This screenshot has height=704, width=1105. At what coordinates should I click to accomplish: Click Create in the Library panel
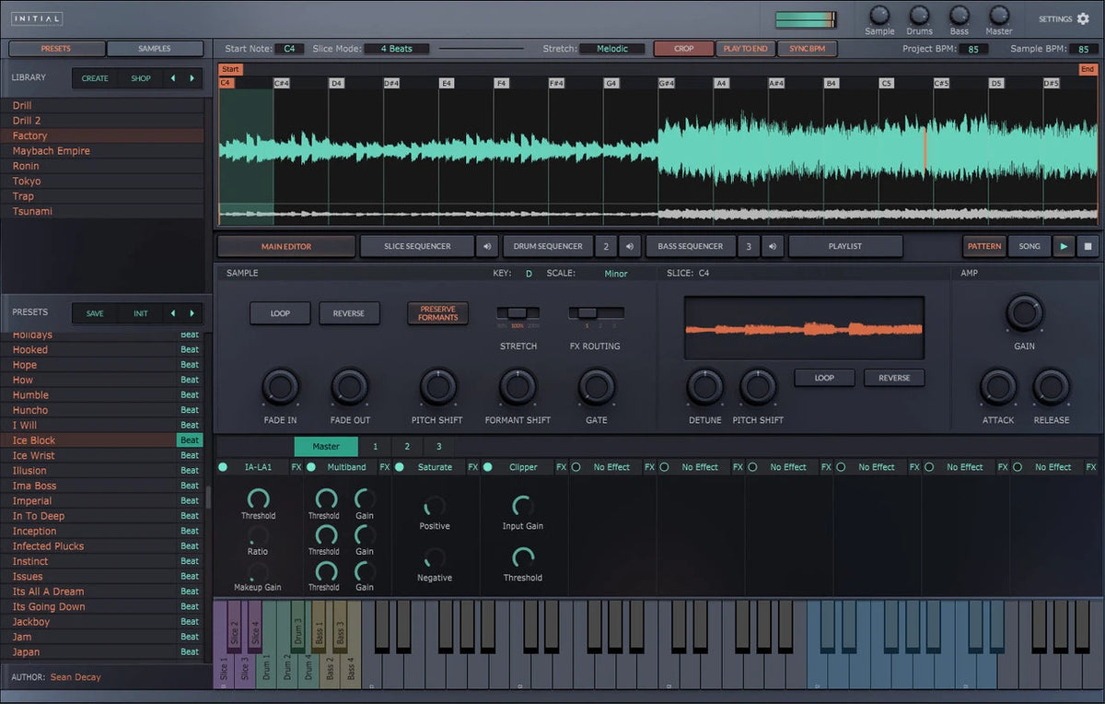[95, 78]
